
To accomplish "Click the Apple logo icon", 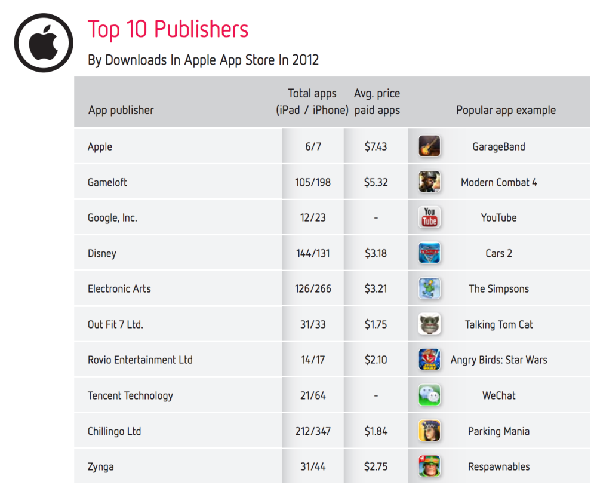I will point(44,42).
